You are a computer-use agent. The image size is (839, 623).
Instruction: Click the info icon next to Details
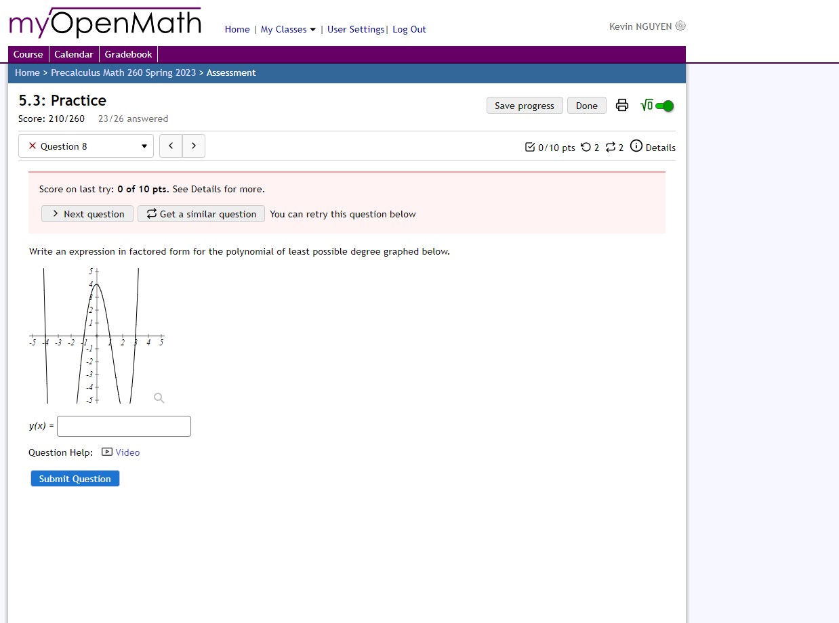636,146
